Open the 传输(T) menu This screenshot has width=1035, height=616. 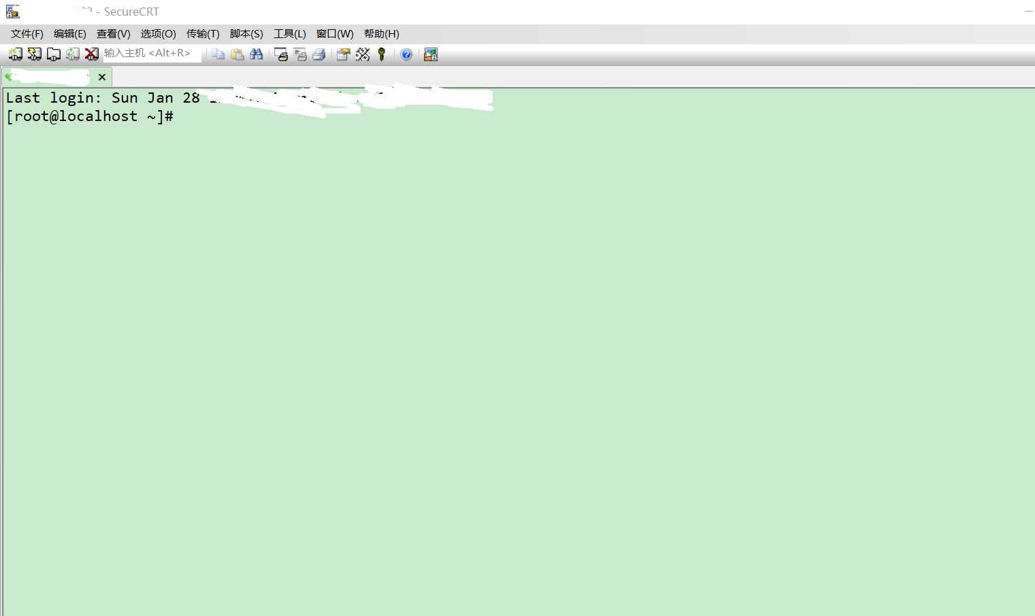203,34
